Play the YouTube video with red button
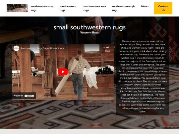This screenshot has width=179, height=134. coord(63,72)
